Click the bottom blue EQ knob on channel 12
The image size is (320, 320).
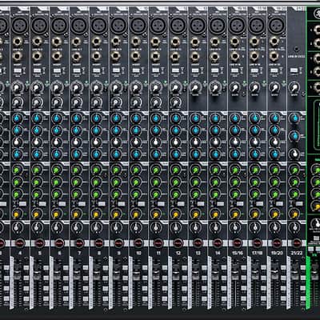tap(175, 154)
